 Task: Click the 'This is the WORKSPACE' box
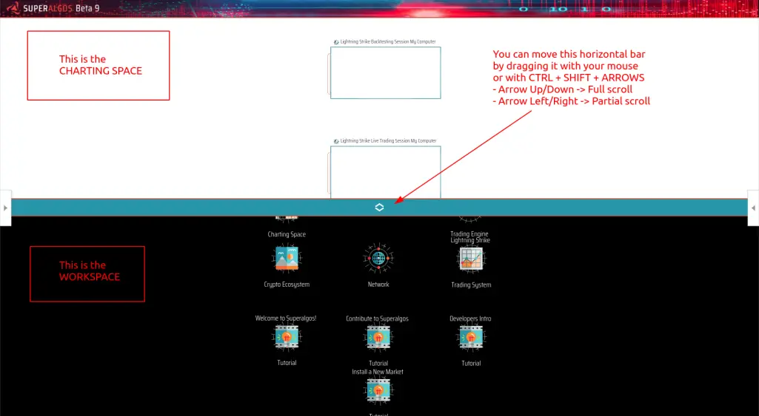[87, 274]
